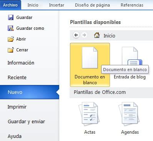The width and height of the screenshot is (153, 141).
Task: Click the Guardar text label
Action: click(24, 17)
